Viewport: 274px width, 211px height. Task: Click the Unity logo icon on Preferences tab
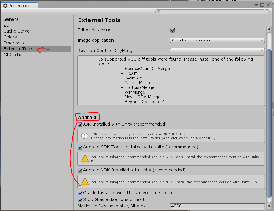click(x=5, y=6)
